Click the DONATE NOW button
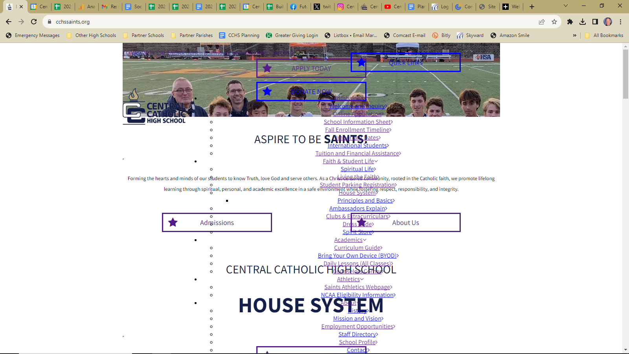 312,91
